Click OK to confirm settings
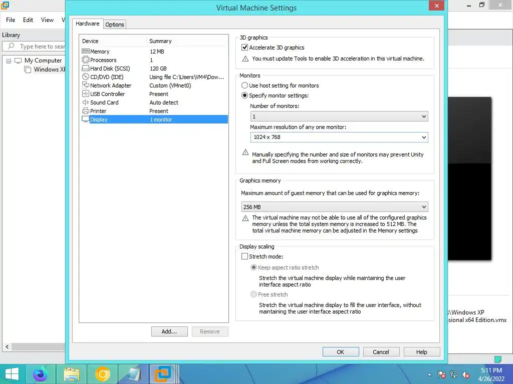 pos(341,351)
